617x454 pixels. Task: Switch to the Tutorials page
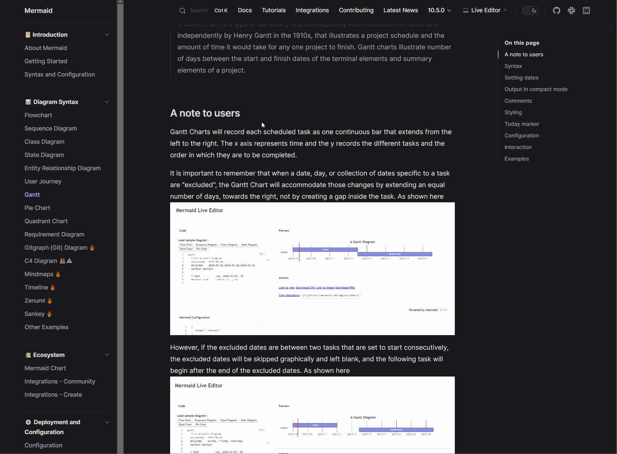[274, 10]
